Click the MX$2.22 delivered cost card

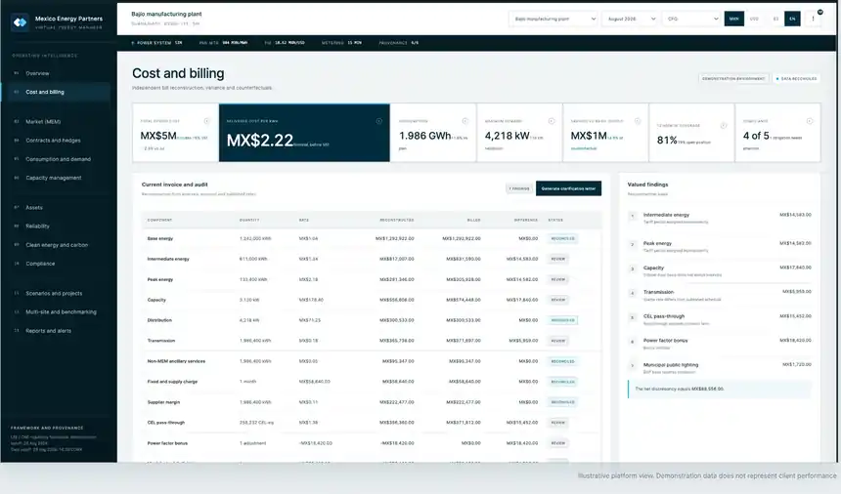pos(304,133)
